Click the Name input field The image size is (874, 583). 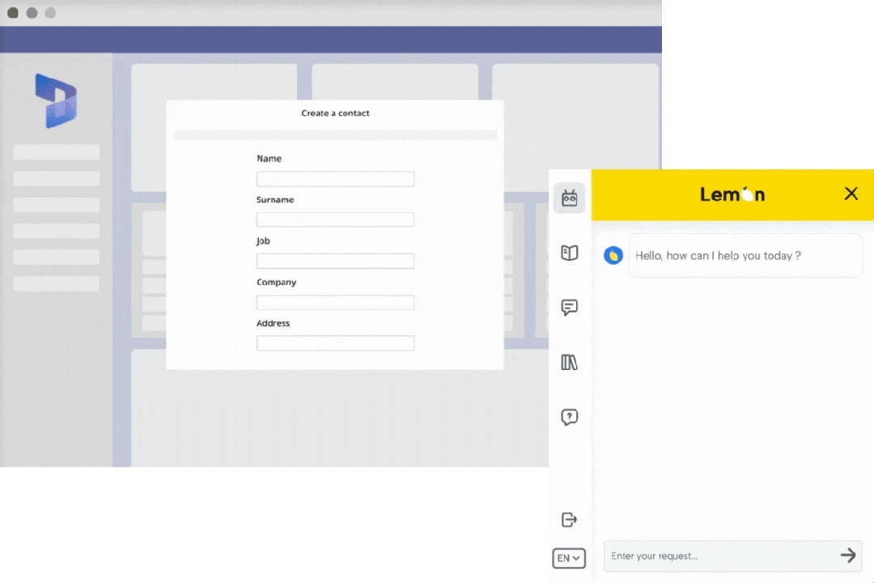[x=335, y=179]
